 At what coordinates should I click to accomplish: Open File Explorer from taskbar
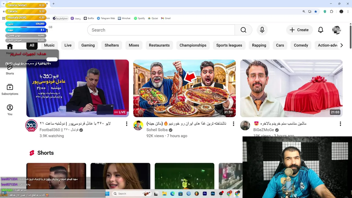click(x=164, y=194)
